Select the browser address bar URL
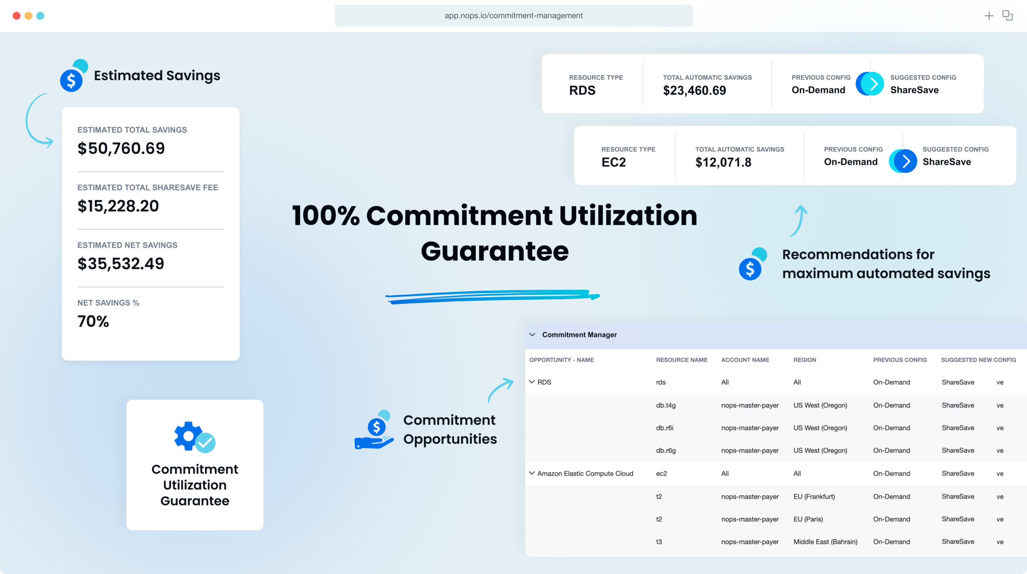This screenshot has width=1027, height=574. (x=513, y=15)
